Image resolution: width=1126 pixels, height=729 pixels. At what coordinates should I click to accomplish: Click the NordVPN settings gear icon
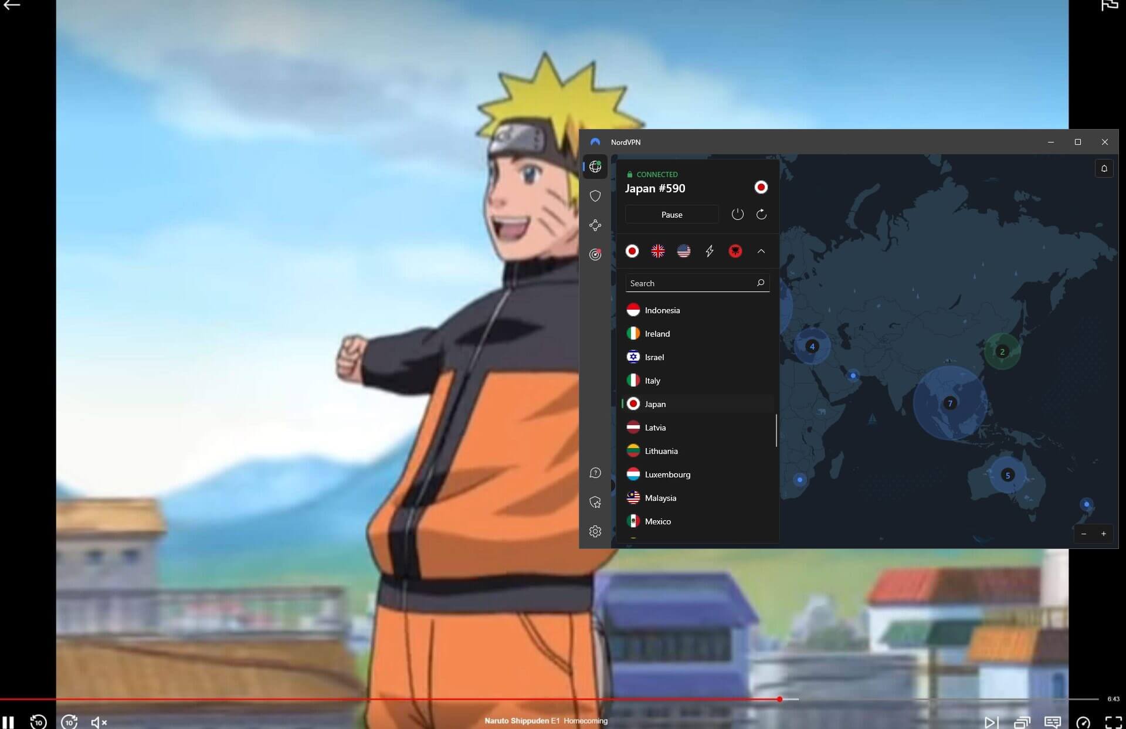click(595, 531)
